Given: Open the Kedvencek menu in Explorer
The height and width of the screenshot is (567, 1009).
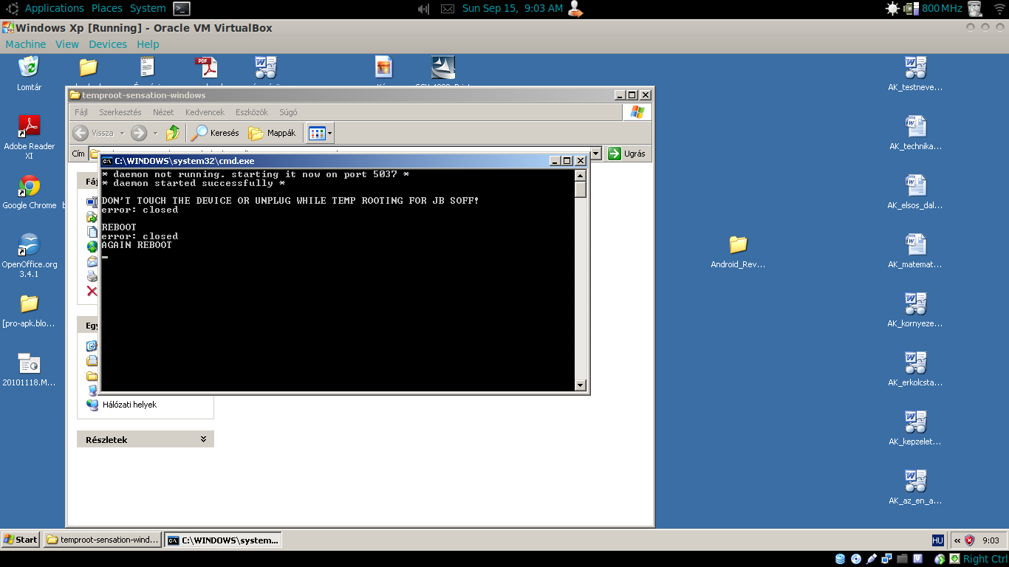Looking at the screenshot, I should (x=205, y=112).
